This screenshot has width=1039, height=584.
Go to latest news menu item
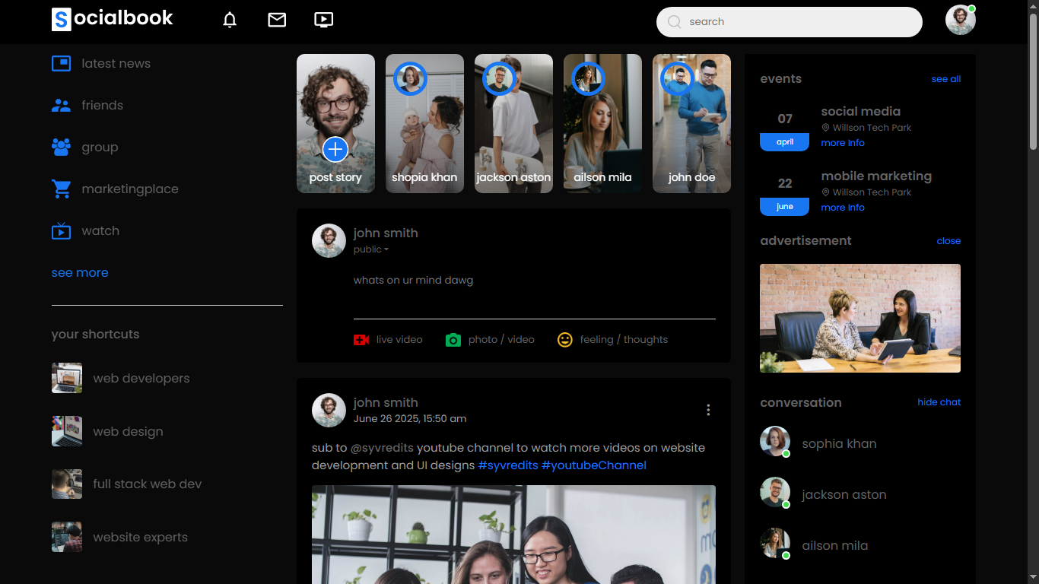[116, 63]
